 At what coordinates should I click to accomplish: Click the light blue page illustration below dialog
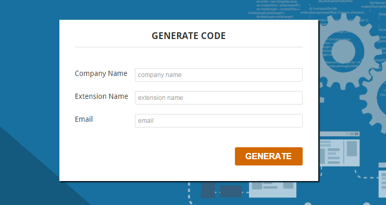[x=272, y=189]
